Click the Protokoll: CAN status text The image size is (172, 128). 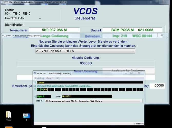coord(15,18)
